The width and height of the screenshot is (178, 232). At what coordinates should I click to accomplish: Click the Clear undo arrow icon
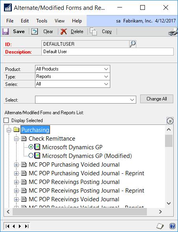(x=35, y=32)
